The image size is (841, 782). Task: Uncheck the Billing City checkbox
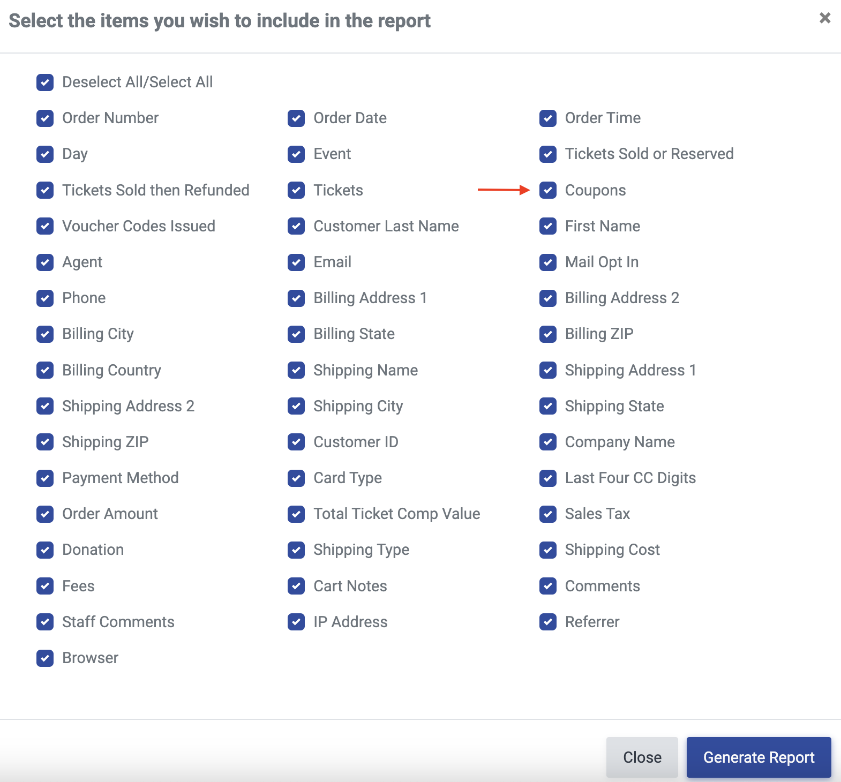(x=45, y=334)
